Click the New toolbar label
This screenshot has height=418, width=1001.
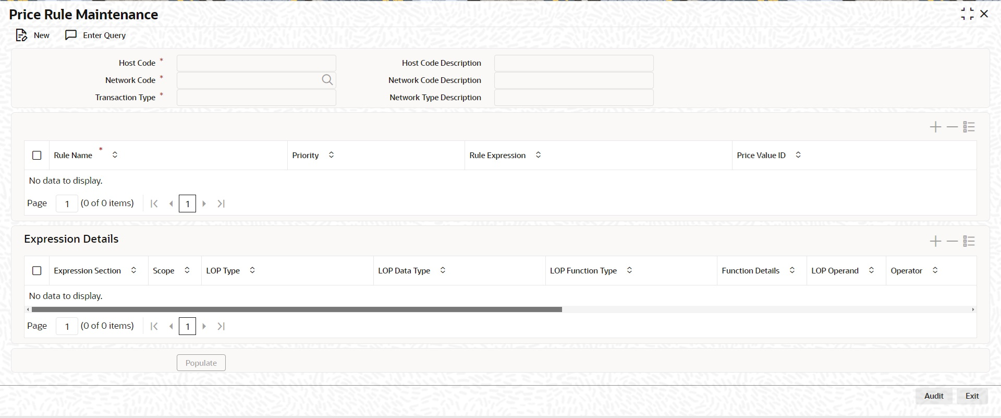point(42,35)
